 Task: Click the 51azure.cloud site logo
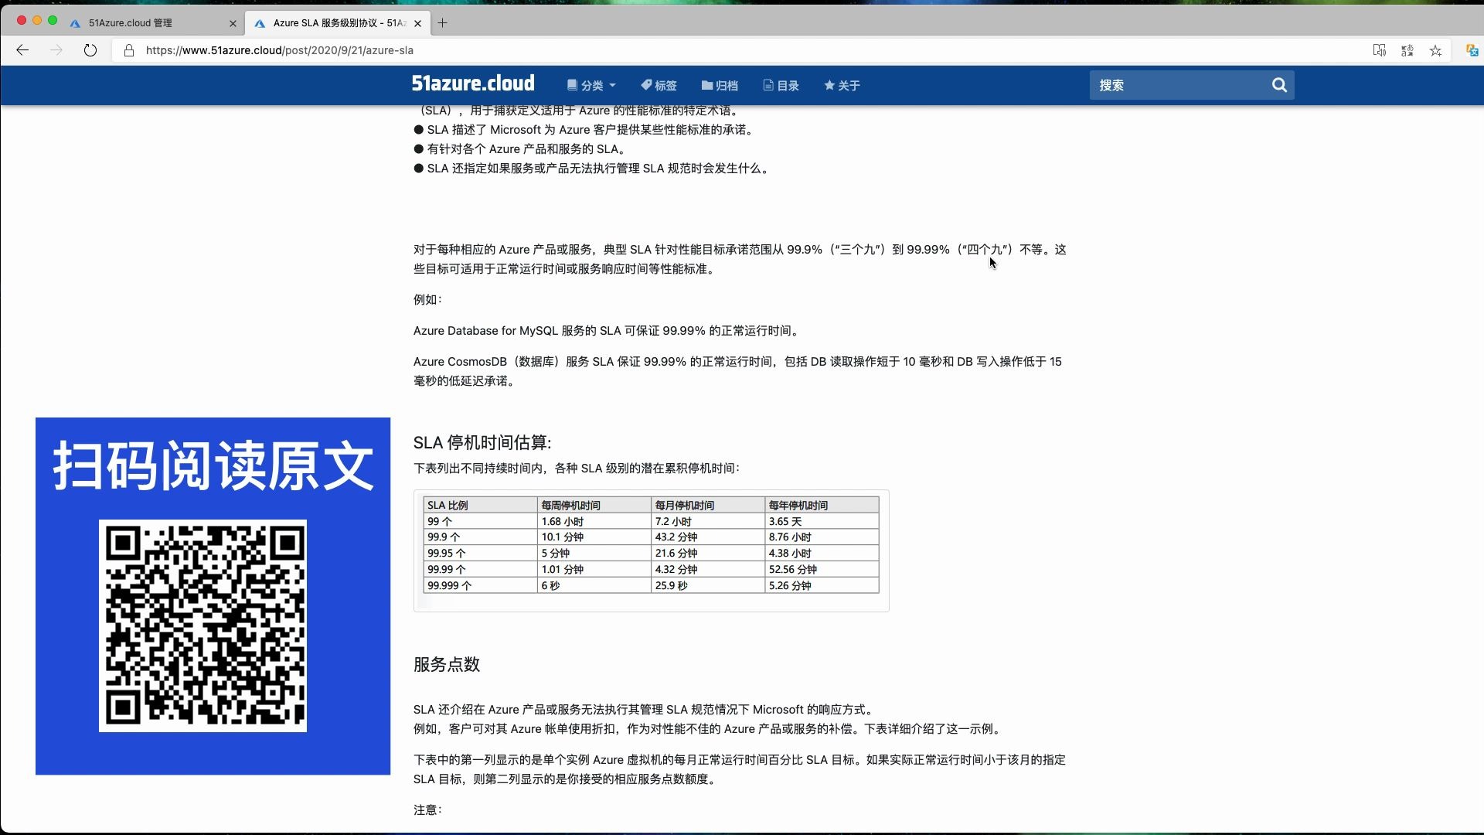pyautogui.click(x=473, y=83)
